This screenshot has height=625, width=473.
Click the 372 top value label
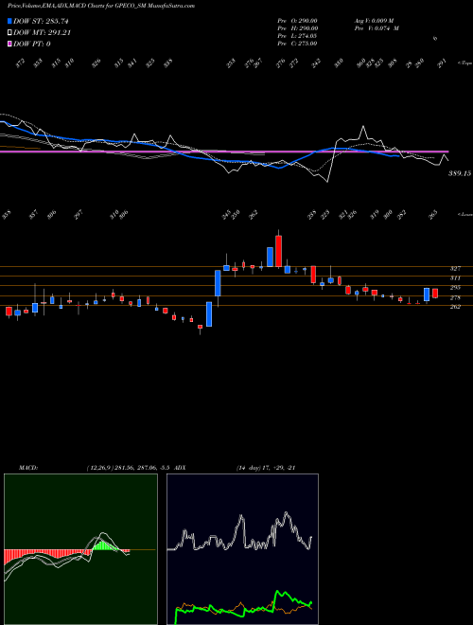point(20,62)
